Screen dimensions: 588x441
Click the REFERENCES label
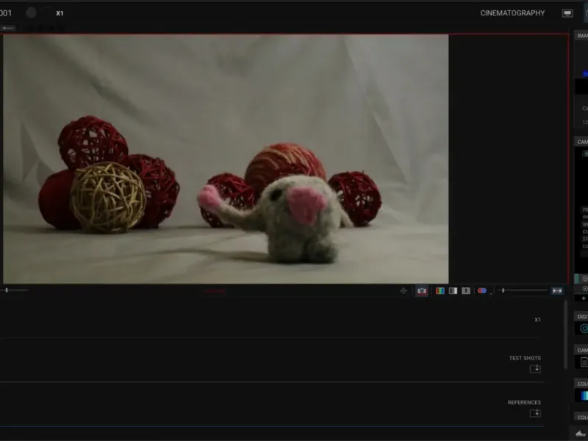524,402
